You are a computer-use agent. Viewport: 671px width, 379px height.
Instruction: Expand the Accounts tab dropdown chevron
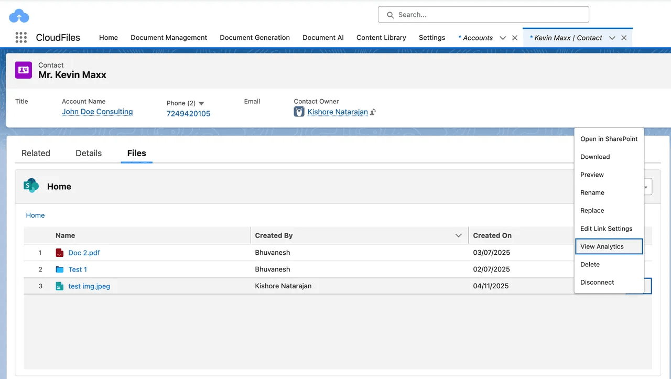point(502,37)
